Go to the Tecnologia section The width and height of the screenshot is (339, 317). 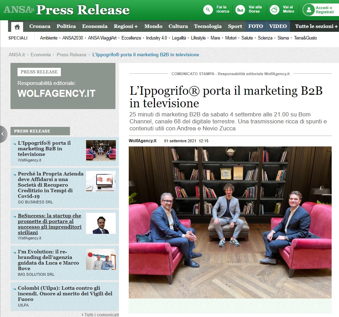208,26
